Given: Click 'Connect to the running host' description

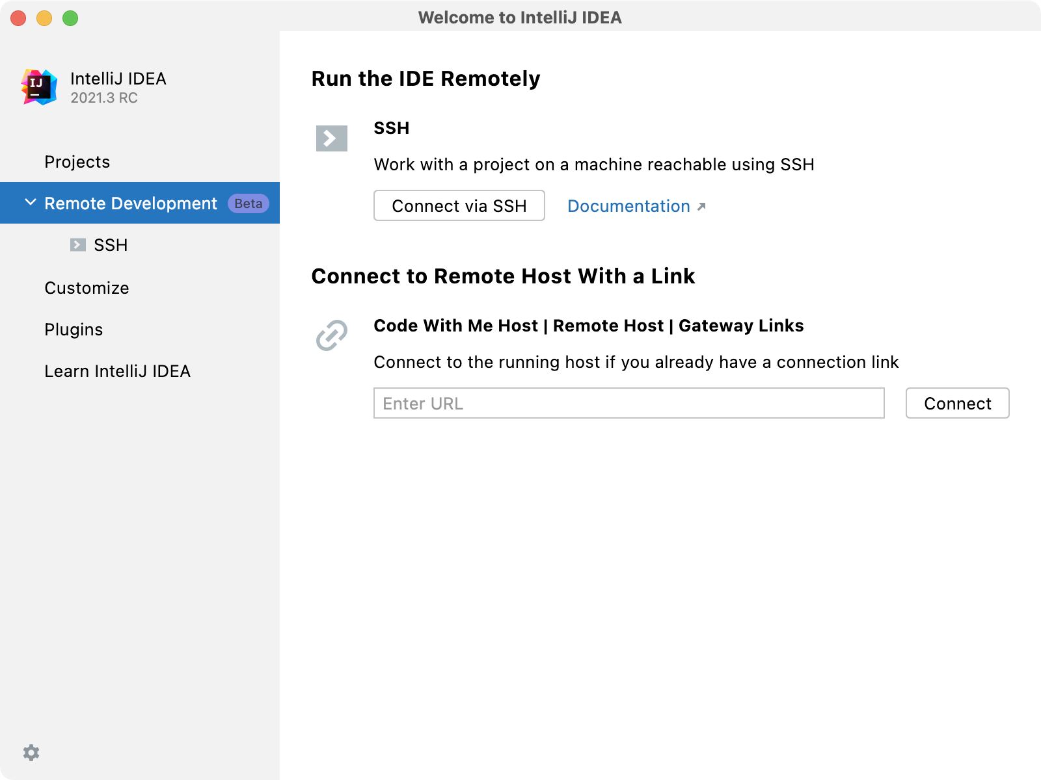Looking at the screenshot, I should click(x=636, y=362).
